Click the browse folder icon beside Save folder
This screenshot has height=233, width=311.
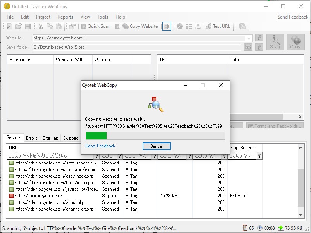click(x=248, y=47)
